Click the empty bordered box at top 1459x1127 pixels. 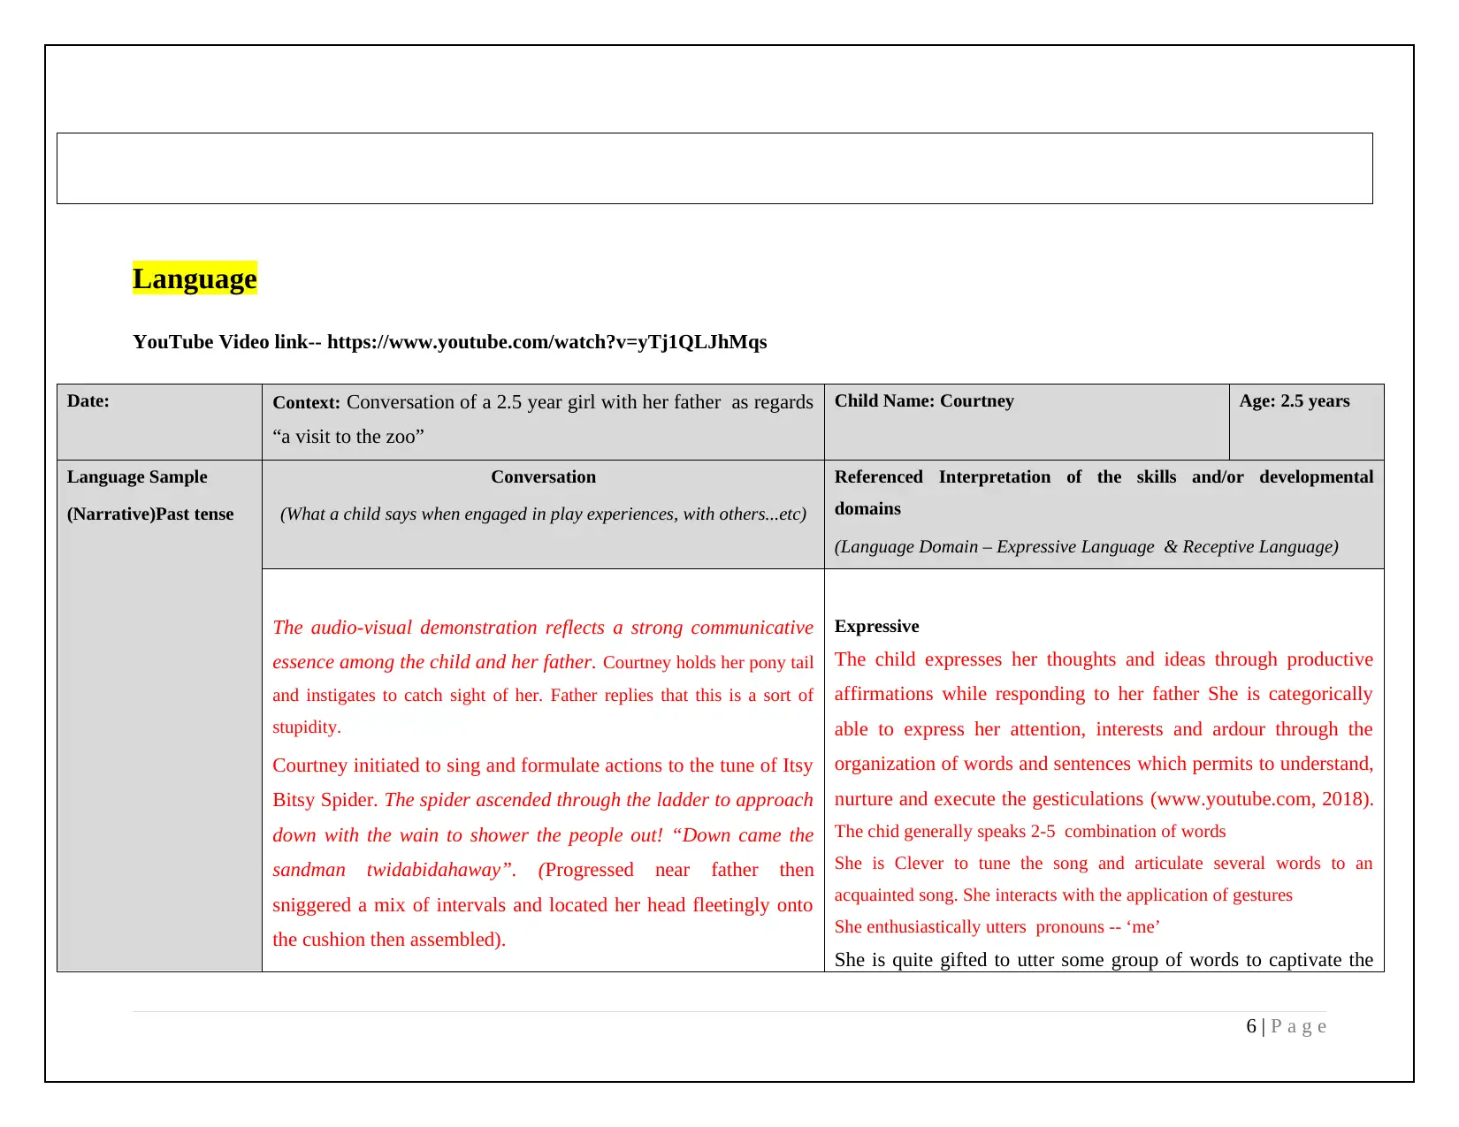pos(714,168)
